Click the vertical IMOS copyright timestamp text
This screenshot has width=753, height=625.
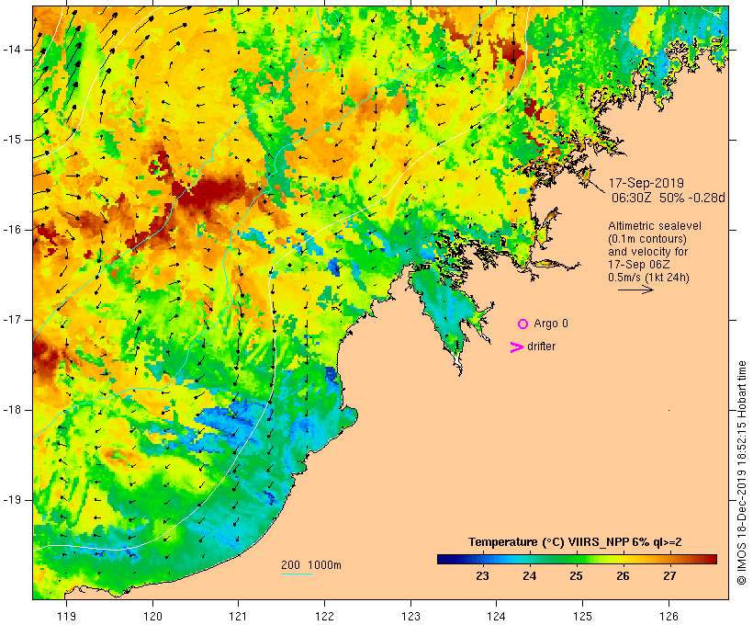(x=742, y=472)
